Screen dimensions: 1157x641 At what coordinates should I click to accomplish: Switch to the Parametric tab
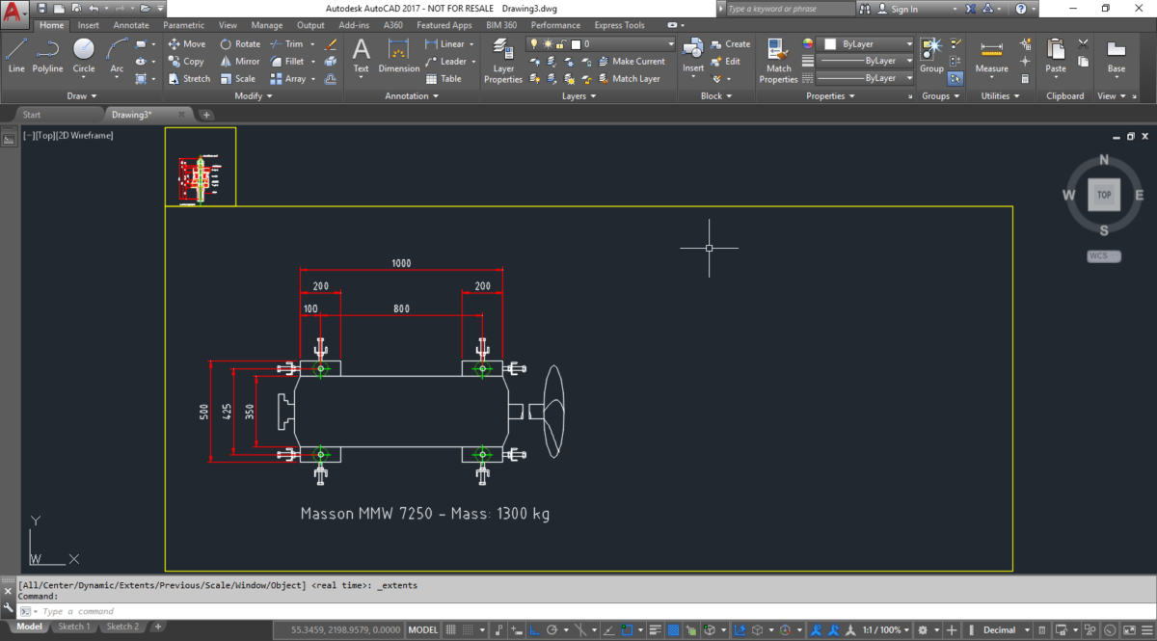tap(184, 25)
